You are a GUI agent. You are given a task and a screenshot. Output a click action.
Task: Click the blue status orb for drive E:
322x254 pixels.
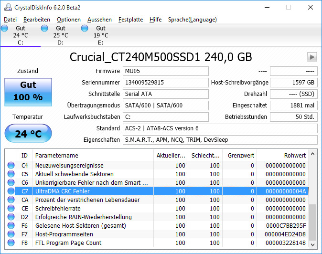click(85, 28)
